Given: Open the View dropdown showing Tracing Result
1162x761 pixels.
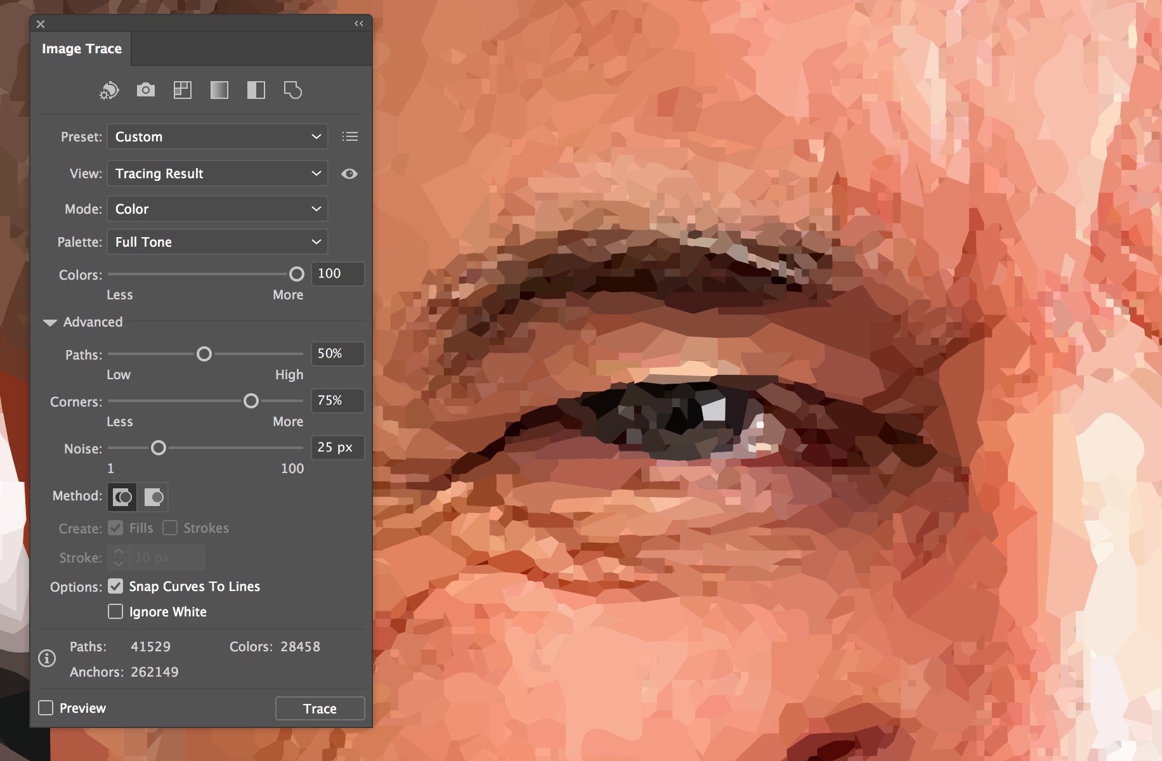Looking at the screenshot, I should coord(218,173).
